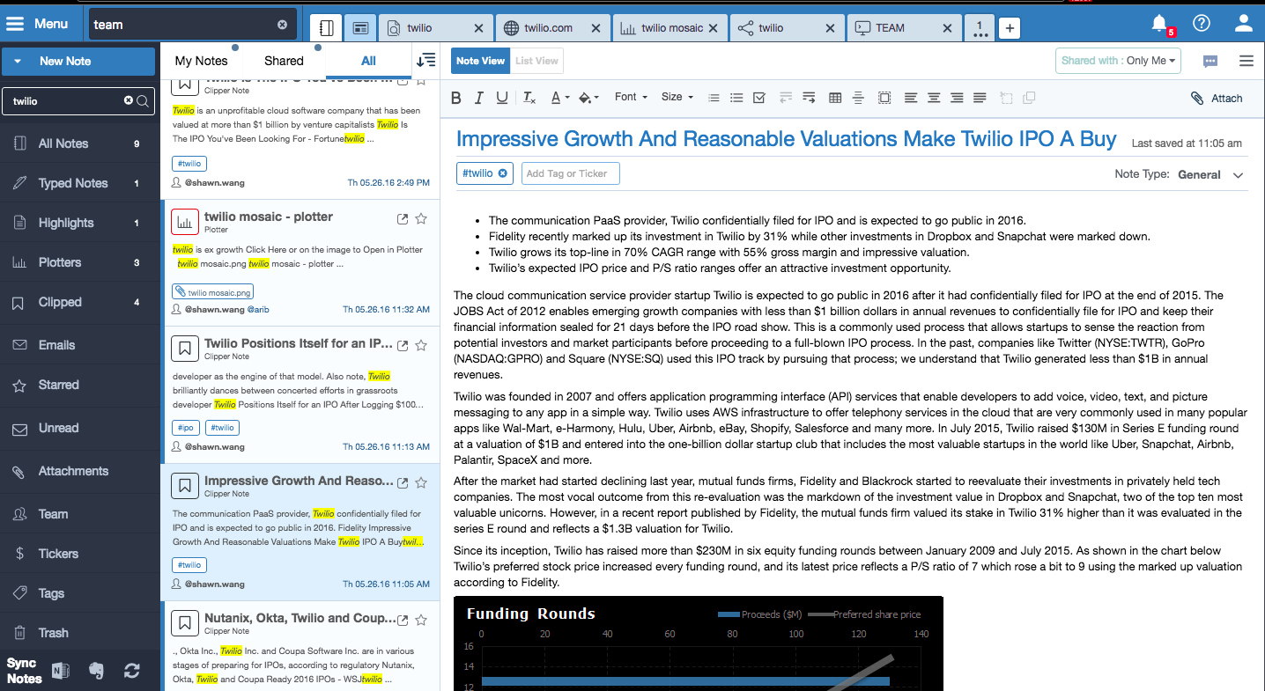Open background fill color dropdown
The height and width of the screenshot is (691, 1265).
tap(589, 98)
